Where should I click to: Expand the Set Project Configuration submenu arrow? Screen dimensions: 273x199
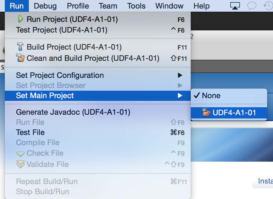coord(180,75)
